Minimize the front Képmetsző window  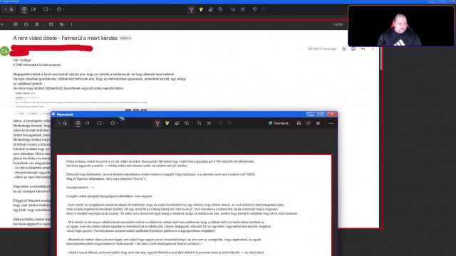click(311, 114)
